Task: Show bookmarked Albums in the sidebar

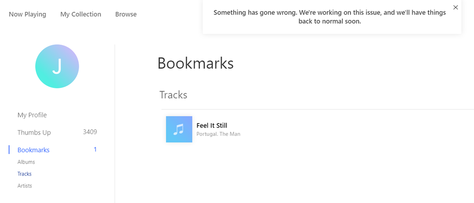Action: point(26,162)
